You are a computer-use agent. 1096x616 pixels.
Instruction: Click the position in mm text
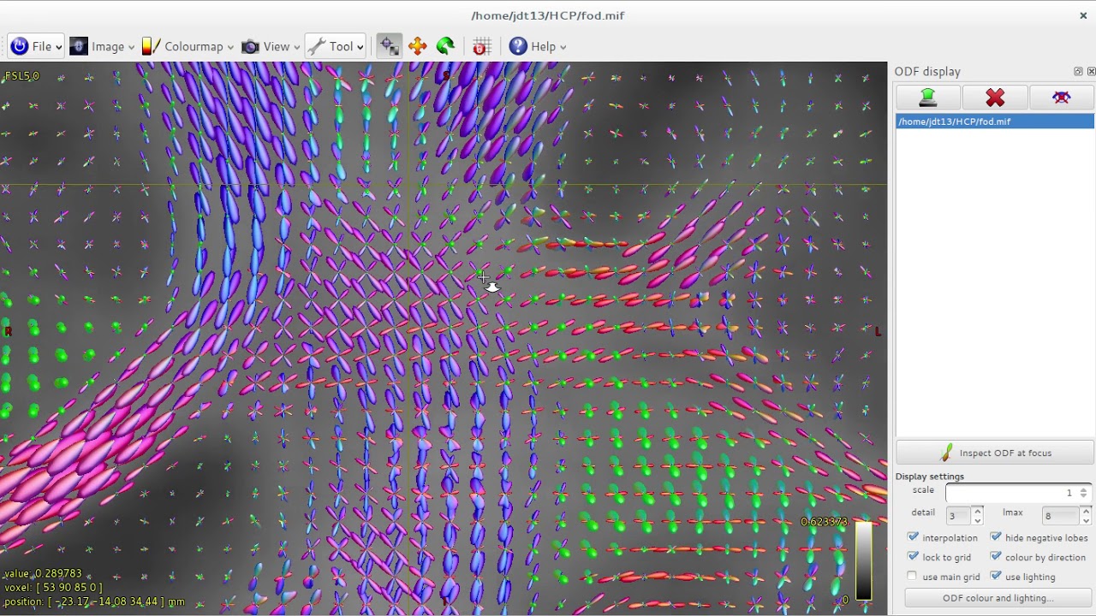94,601
